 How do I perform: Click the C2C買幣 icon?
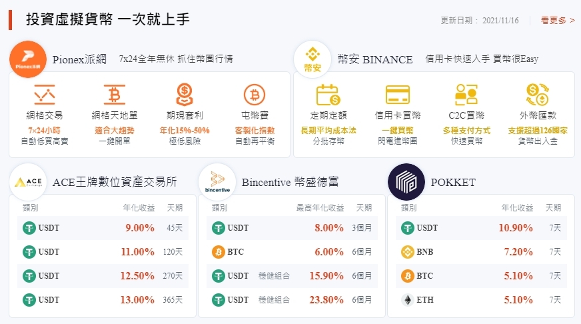(466, 94)
